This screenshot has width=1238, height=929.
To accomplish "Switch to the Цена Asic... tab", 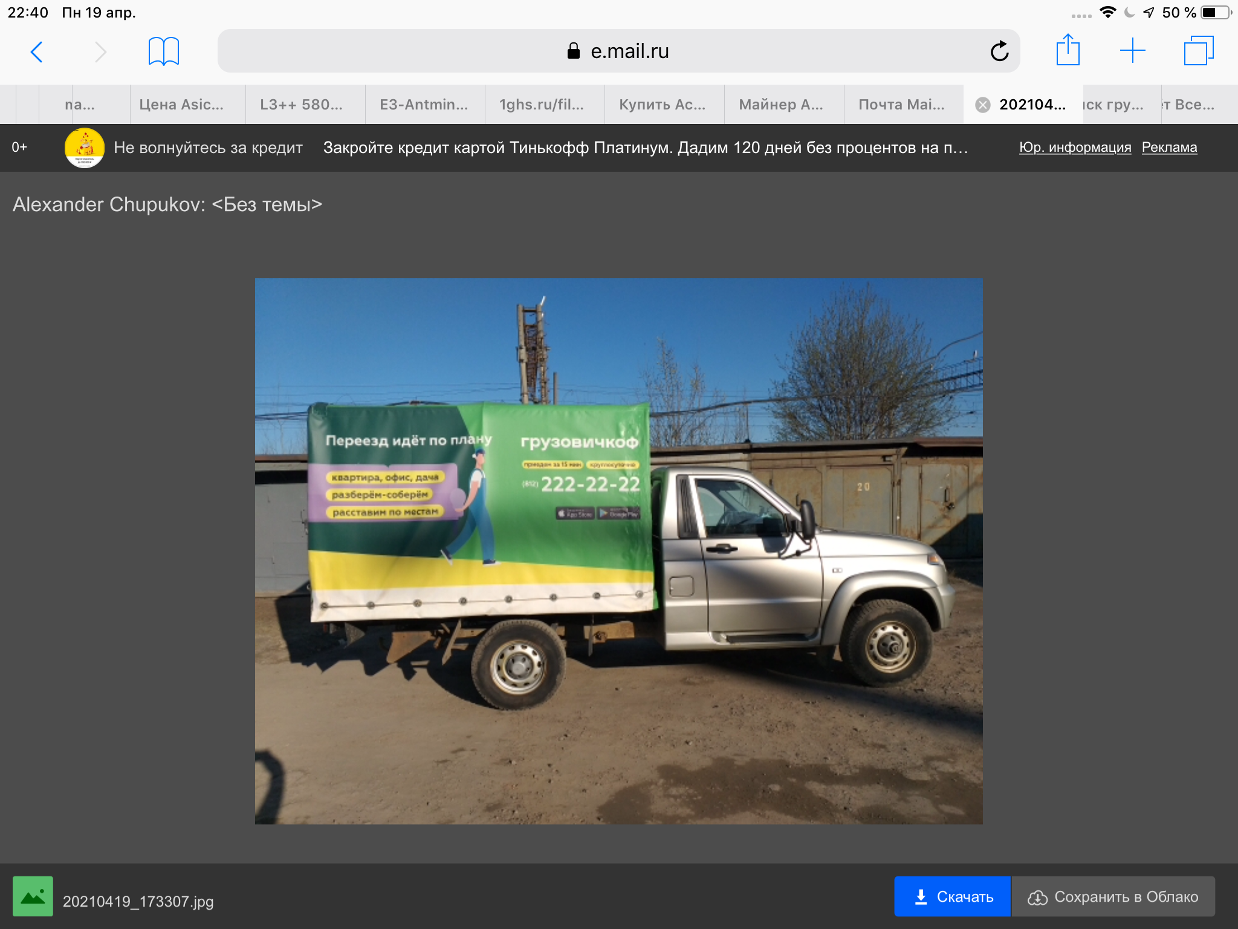I will (181, 105).
